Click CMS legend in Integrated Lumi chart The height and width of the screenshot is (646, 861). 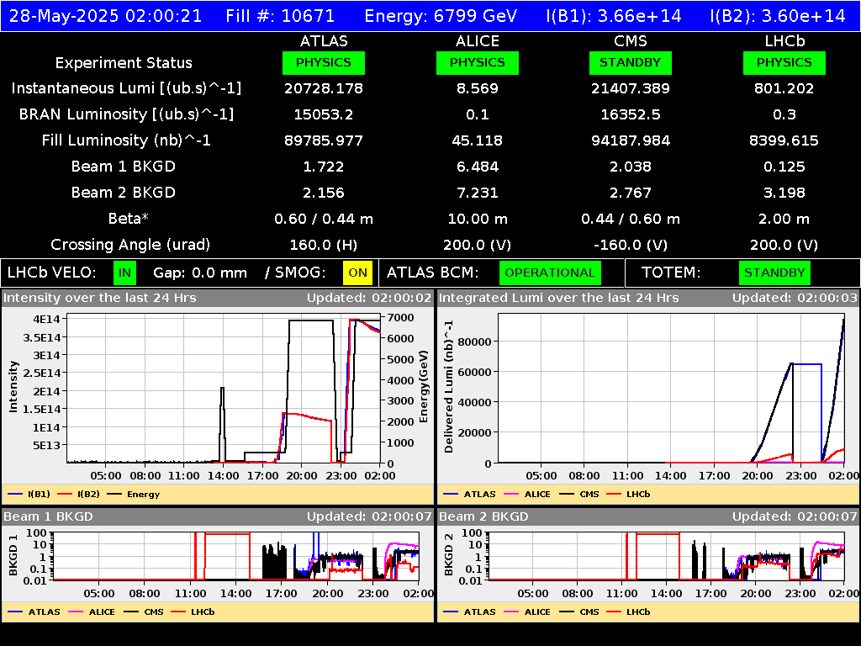(579, 494)
